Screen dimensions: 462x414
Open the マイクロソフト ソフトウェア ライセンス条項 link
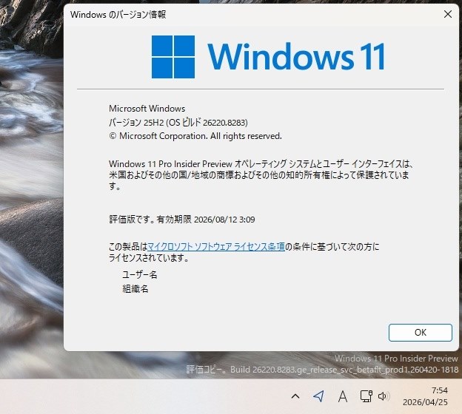click(216, 246)
